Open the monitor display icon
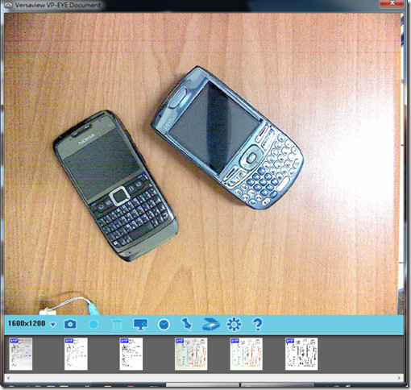The width and height of the screenshot is (411, 390). [x=140, y=324]
